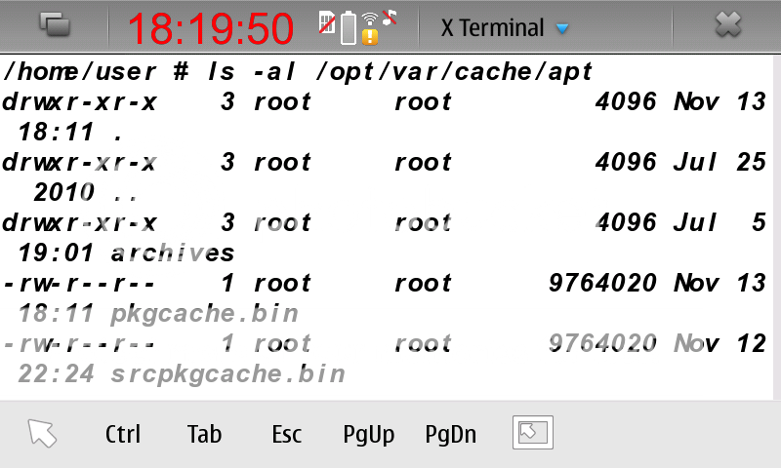Click the archives directory entry
The image size is (781, 468).
point(172,253)
